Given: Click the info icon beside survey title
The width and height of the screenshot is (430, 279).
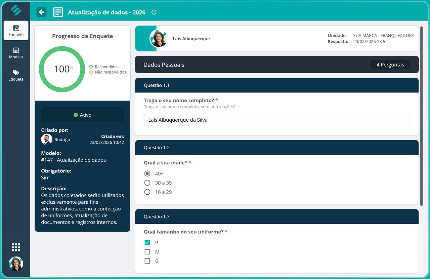Looking at the screenshot, I should [154, 12].
